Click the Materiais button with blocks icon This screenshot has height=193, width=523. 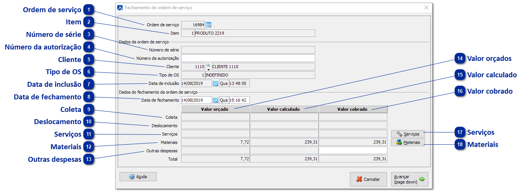(408, 142)
